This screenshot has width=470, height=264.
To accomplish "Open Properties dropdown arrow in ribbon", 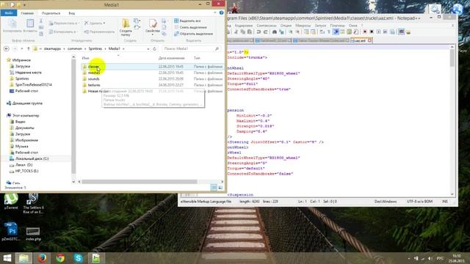I will coord(153,34).
